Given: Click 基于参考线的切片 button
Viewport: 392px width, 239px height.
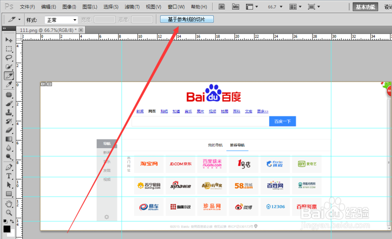Looking at the screenshot, I should (x=187, y=19).
